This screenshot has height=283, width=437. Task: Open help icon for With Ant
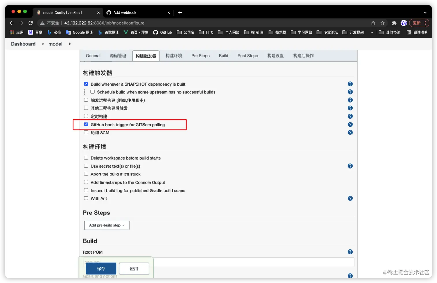point(350,198)
